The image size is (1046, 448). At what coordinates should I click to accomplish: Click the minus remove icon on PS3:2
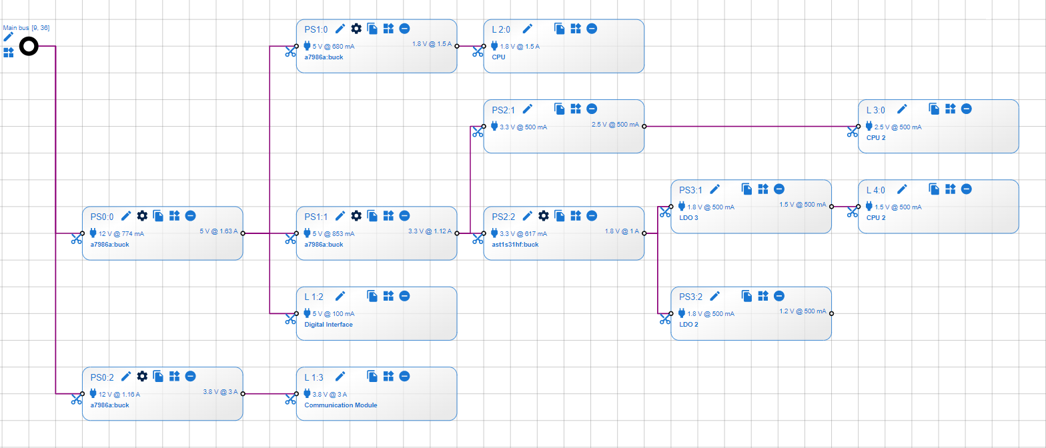click(x=779, y=296)
